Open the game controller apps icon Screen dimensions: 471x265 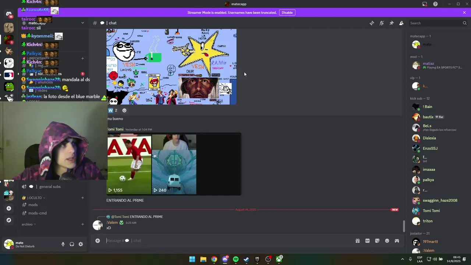point(397,241)
